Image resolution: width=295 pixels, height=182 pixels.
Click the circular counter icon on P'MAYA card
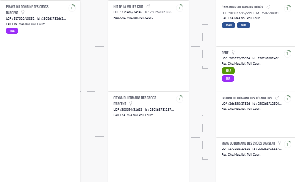point(72,8)
